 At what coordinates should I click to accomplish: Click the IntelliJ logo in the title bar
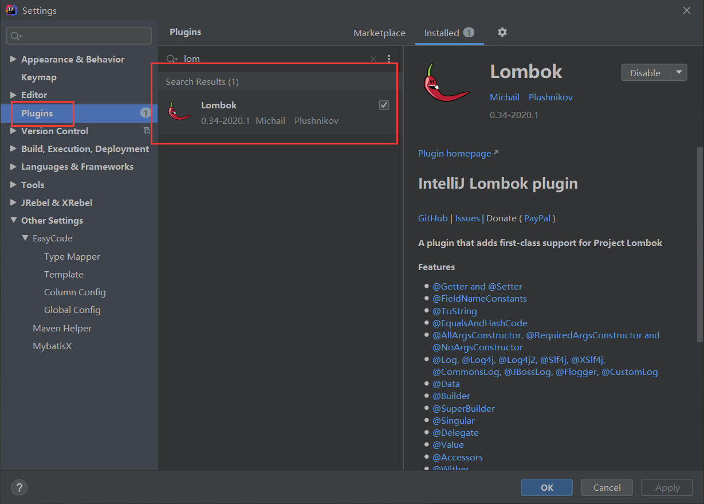[11, 10]
